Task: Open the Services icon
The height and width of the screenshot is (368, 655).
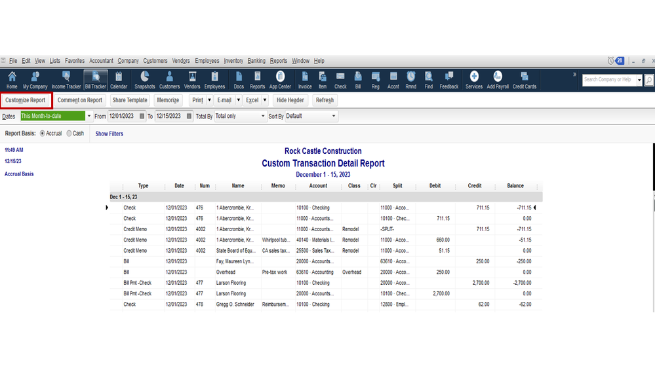Action: pyautogui.click(x=473, y=80)
